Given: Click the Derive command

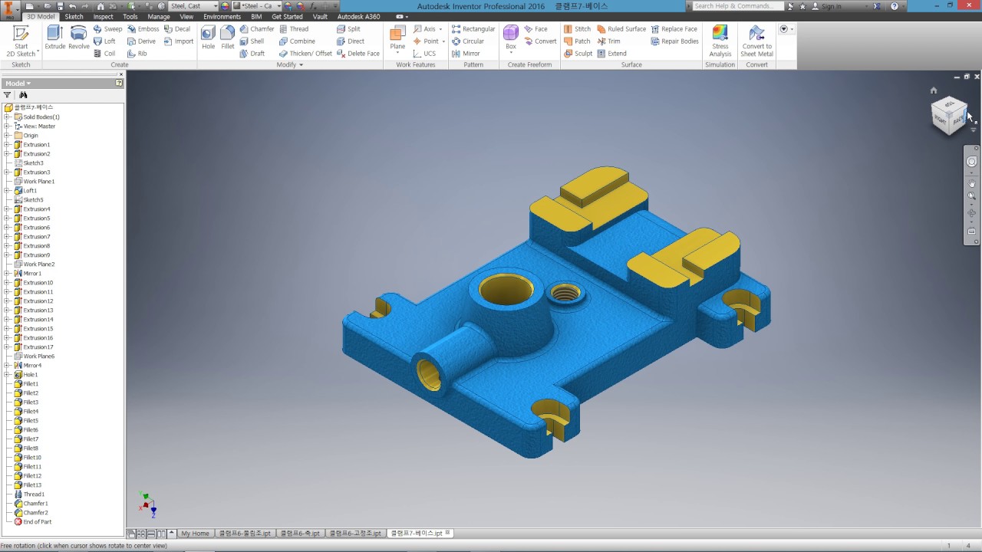Looking at the screenshot, I should 141,41.
